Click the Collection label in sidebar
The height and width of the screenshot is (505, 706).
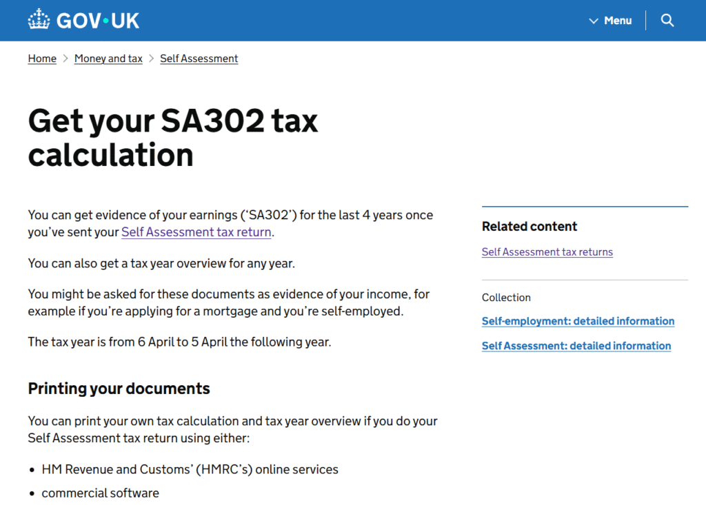pos(506,298)
